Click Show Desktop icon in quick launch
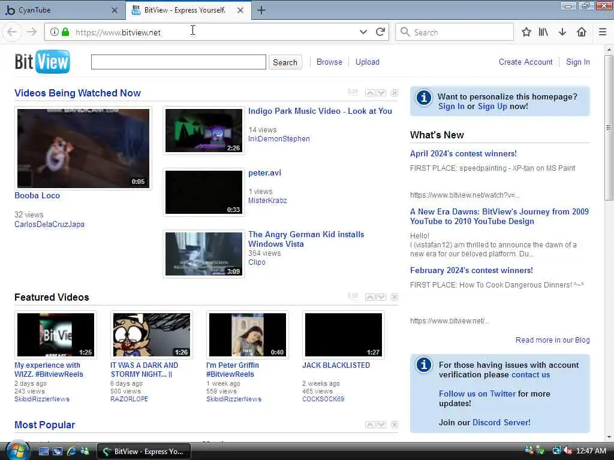Screen dimensions: 614x460 point(44,452)
